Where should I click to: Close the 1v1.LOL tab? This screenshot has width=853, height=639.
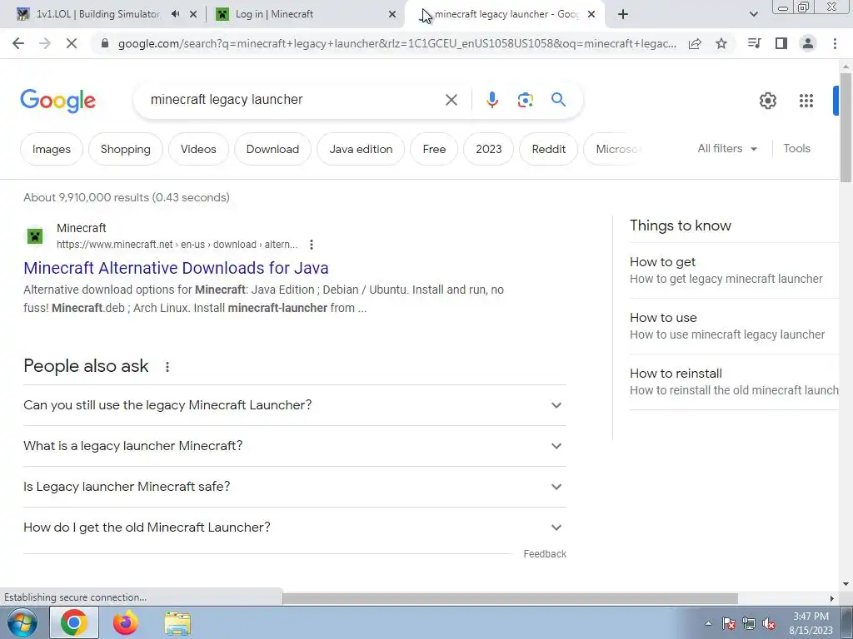193,14
